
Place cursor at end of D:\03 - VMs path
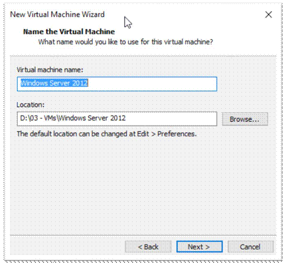(126, 118)
